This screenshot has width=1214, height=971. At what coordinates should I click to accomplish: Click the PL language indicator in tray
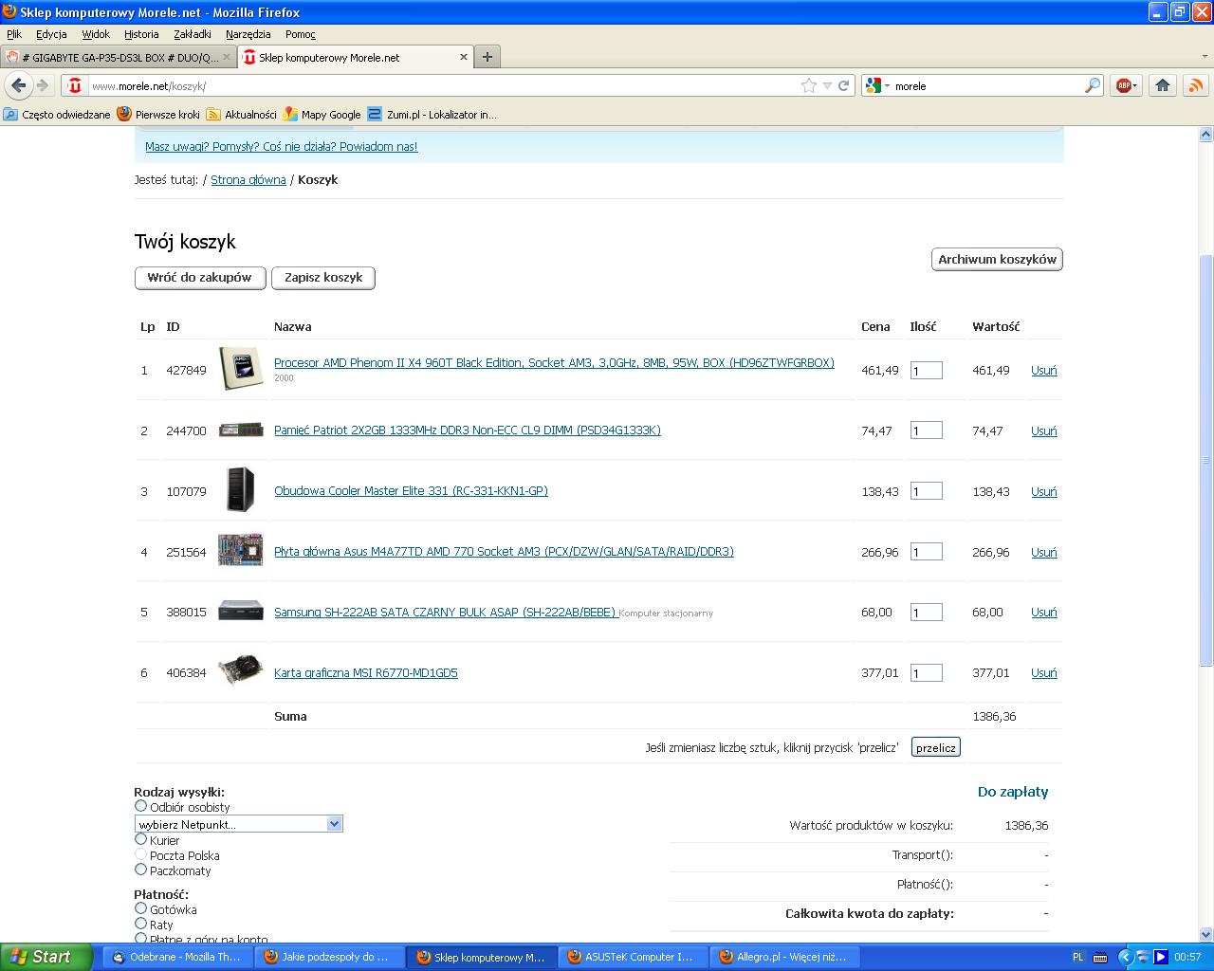(1078, 957)
